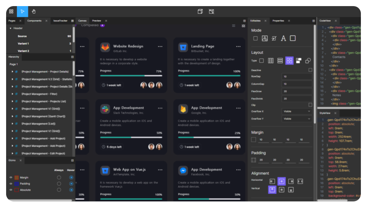Select the last horizontal alignment icon

(x=300, y=181)
